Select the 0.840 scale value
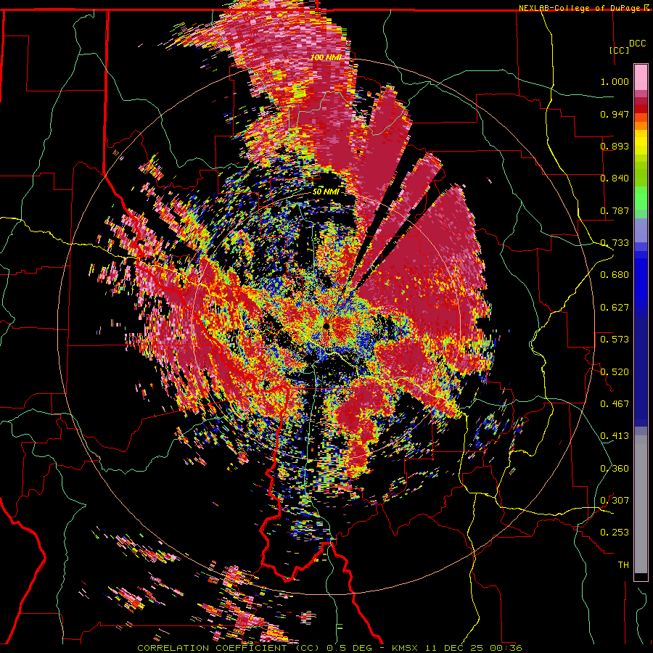This screenshot has width=653, height=653. click(615, 178)
